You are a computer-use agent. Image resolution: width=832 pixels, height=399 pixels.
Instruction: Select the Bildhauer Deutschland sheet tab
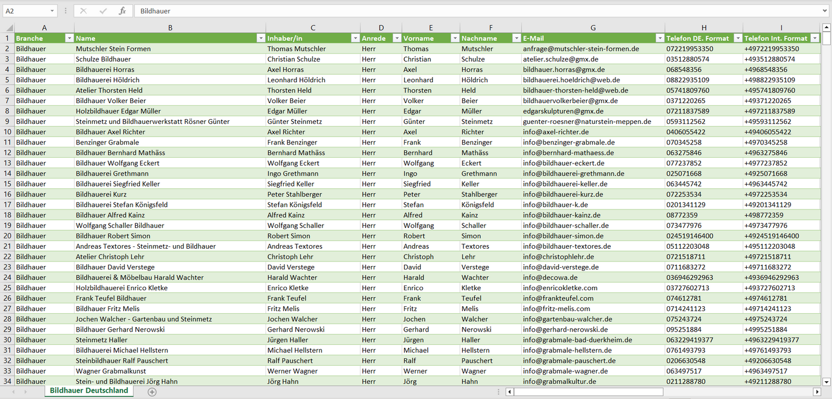pos(89,390)
